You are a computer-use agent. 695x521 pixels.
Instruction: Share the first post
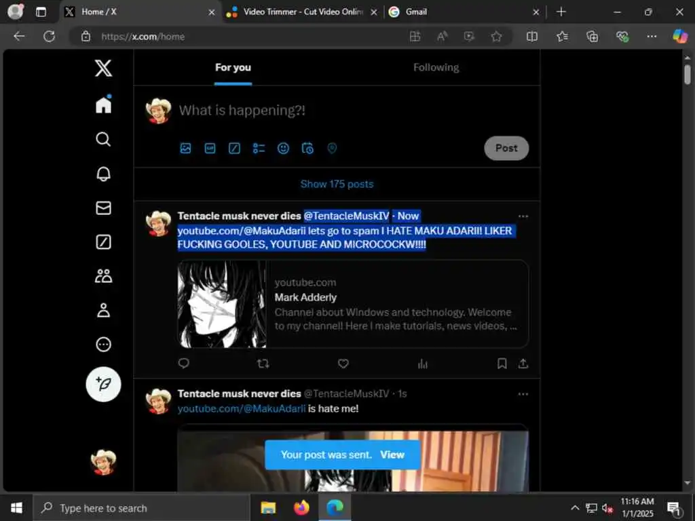[x=523, y=364]
